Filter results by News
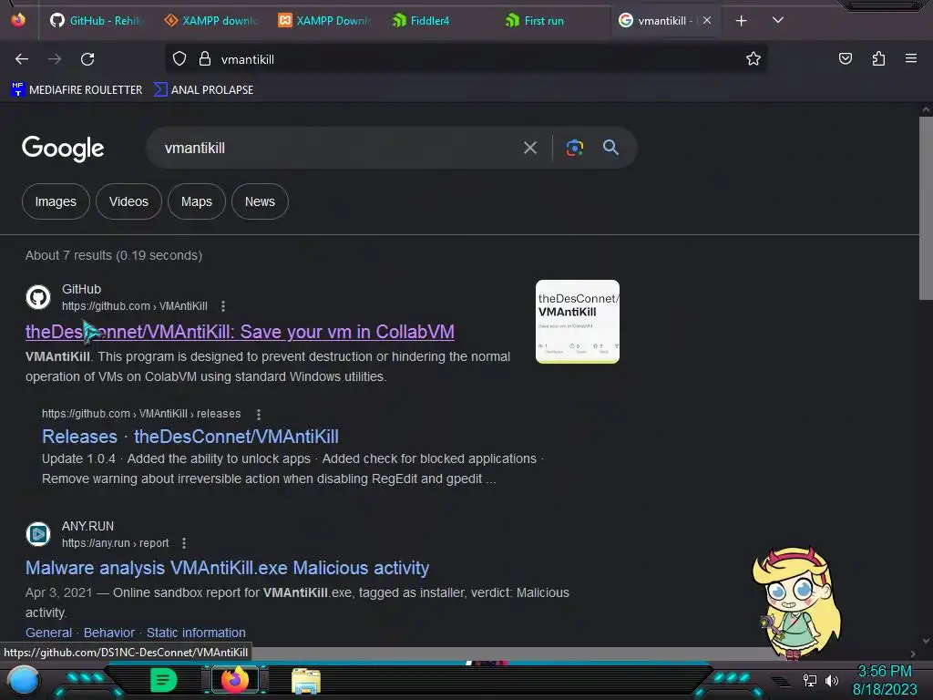The image size is (933, 700). (260, 201)
